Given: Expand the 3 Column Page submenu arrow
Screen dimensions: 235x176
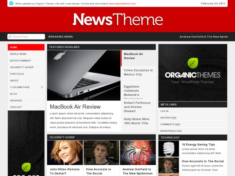Looking at the screenshot, I should [42, 87].
